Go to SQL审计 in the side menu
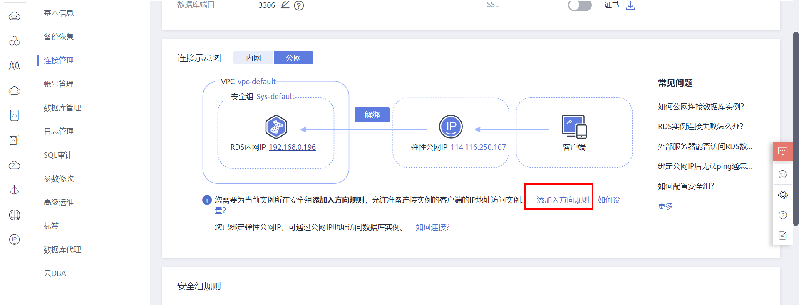 click(x=58, y=155)
